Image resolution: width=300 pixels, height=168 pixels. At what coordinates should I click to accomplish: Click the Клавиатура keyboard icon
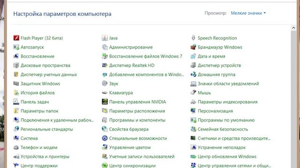[105, 93]
